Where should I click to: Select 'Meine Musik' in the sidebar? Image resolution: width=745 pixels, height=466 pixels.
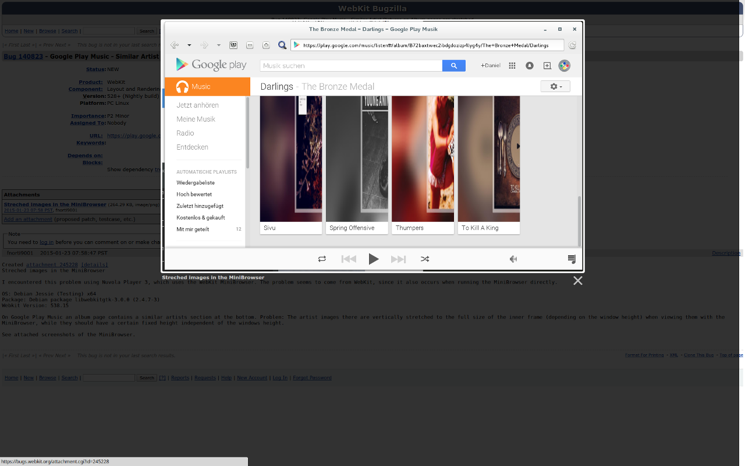196,119
